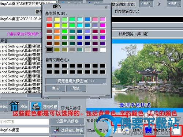Viewport: 183px width, 137px height.
Task: Confirm color with 确定 button
Action: coord(55,88)
